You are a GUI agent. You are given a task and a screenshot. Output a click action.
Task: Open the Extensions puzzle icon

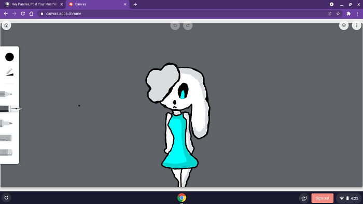[x=348, y=13]
